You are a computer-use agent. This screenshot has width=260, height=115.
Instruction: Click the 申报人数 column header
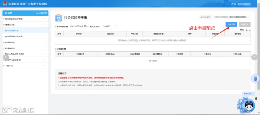click(134, 34)
